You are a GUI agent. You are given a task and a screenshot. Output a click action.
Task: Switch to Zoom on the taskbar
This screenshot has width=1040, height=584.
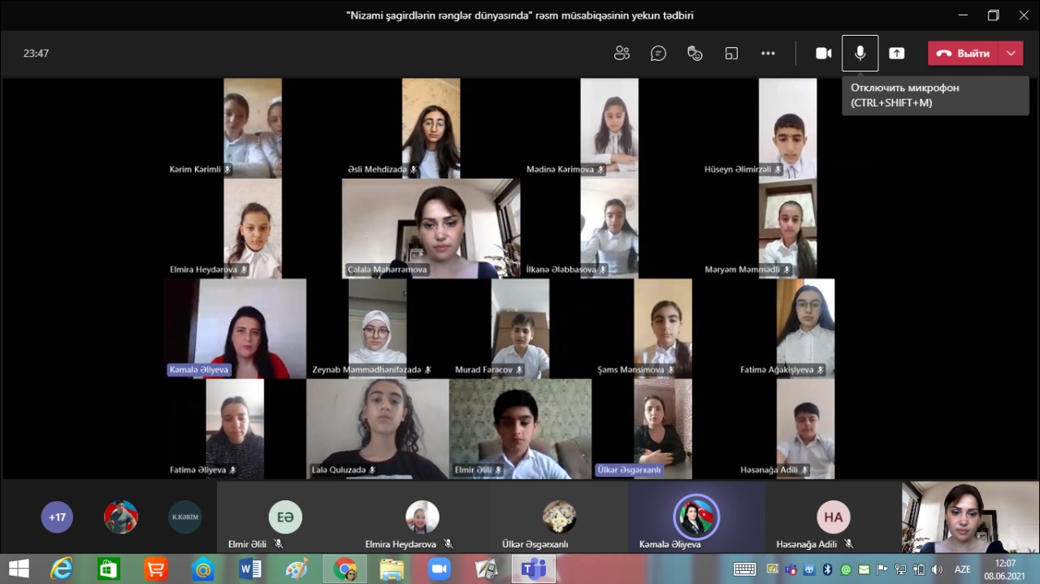click(439, 569)
